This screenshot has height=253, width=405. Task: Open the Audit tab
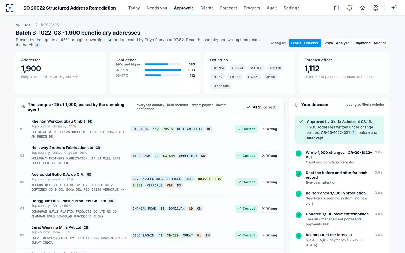pos(272,8)
